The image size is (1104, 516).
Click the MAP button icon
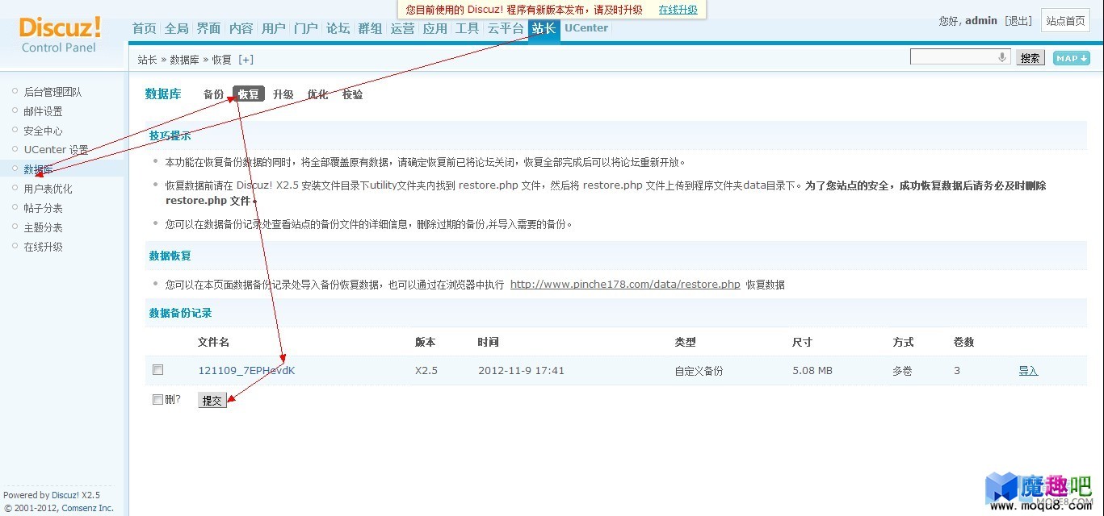(1071, 58)
